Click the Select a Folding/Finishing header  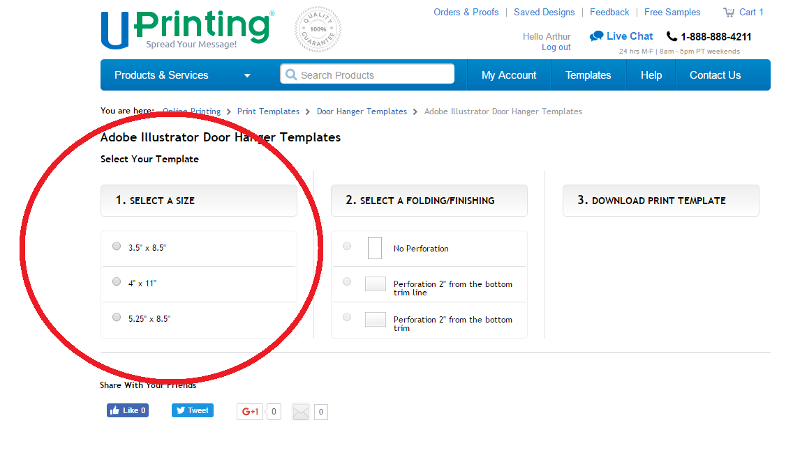[x=429, y=201]
